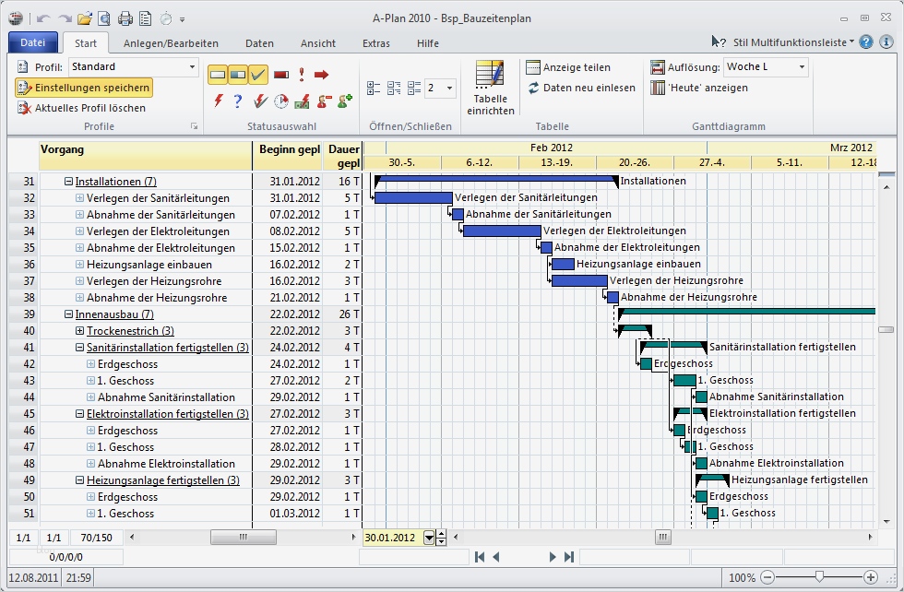Toggle the first status button in Statusauswahl
This screenshot has height=592, width=904.
click(x=219, y=72)
